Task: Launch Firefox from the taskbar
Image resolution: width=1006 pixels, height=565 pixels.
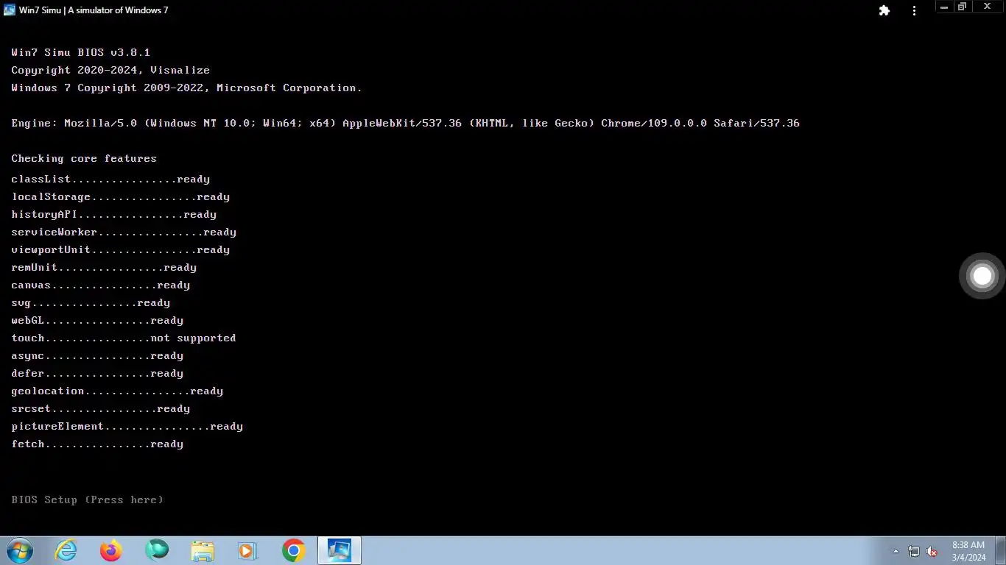Action: click(x=111, y=550)
